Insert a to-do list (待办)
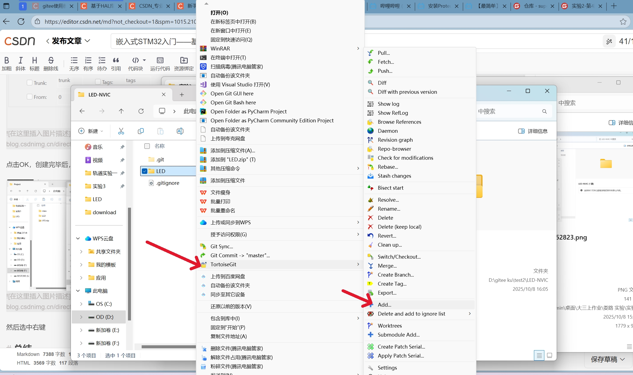This screenshot has height=375, width=633. (102, 63)
